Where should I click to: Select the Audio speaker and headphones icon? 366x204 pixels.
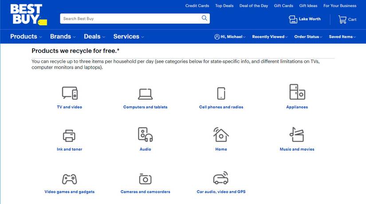[x=145, y=135]
